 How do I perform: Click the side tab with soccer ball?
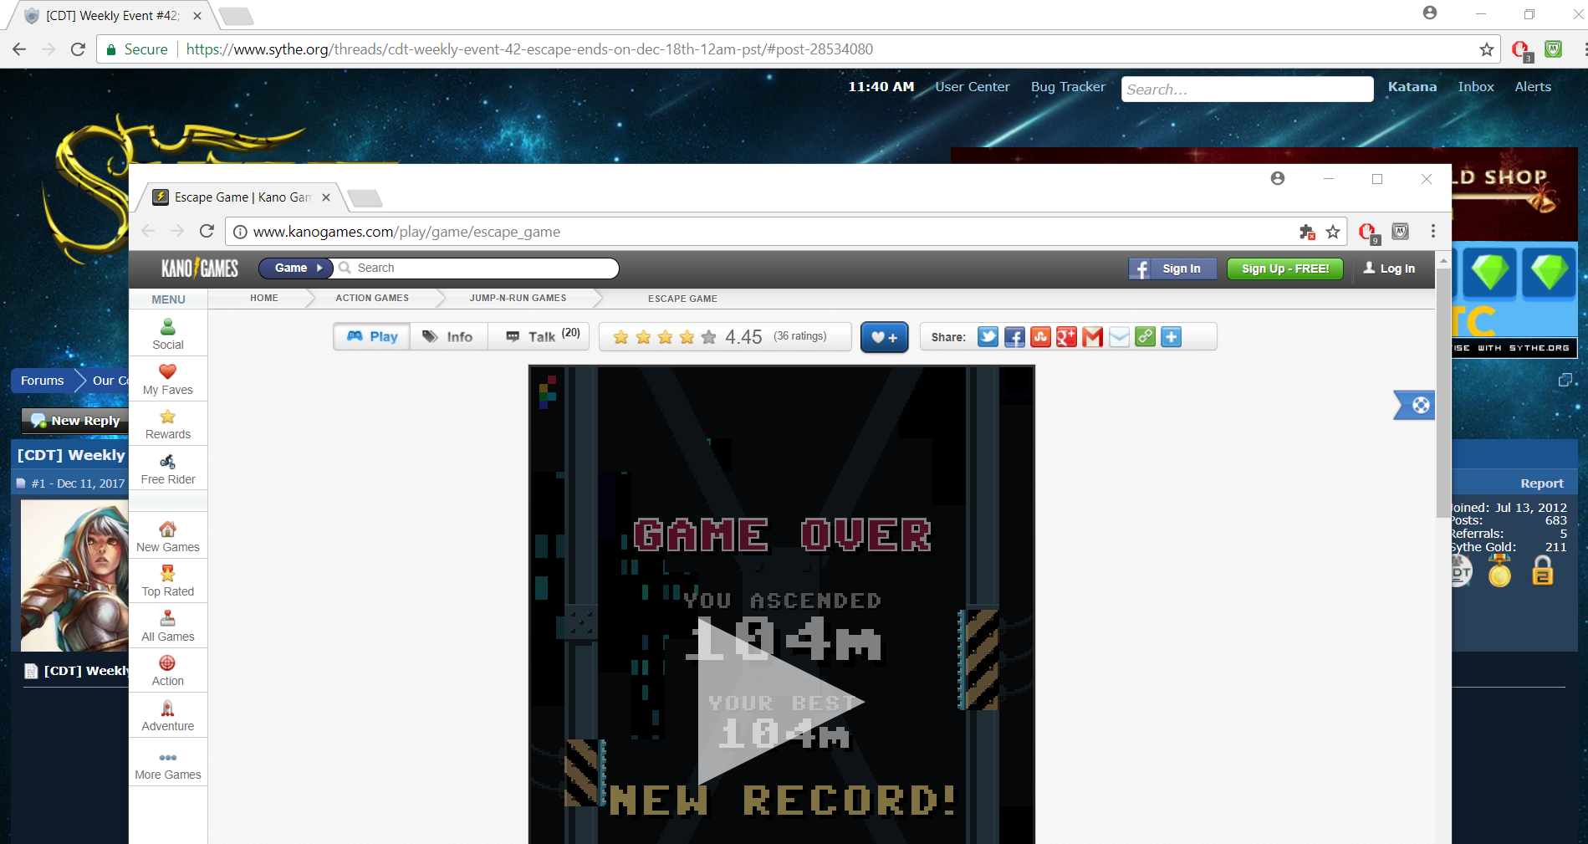(x=1414, y=406)
